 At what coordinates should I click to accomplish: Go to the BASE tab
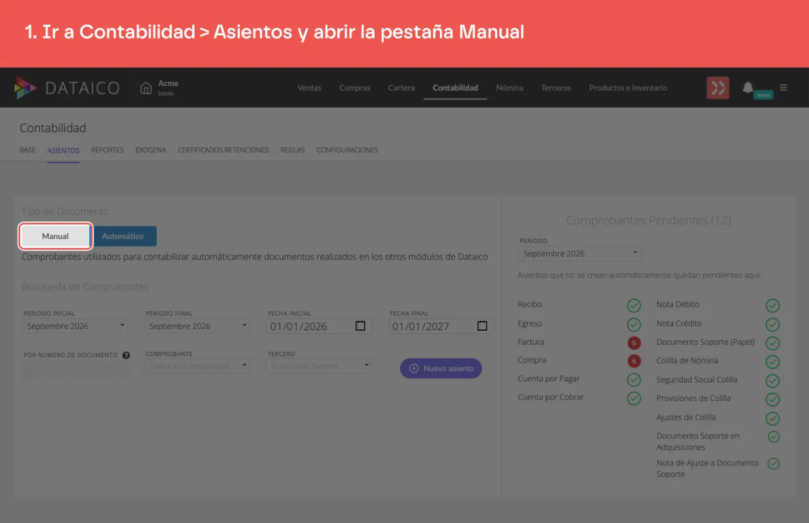click(x=28, y=150)
